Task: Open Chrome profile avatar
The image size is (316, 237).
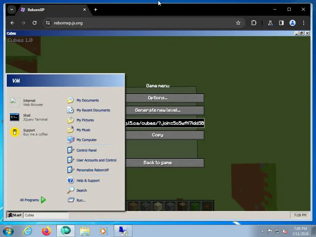Action: [x=293, y=23]
